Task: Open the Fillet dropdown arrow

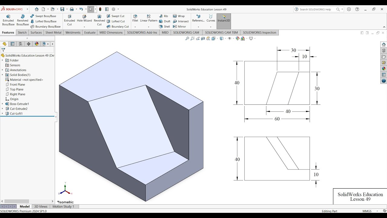Action: click(135, 27)
